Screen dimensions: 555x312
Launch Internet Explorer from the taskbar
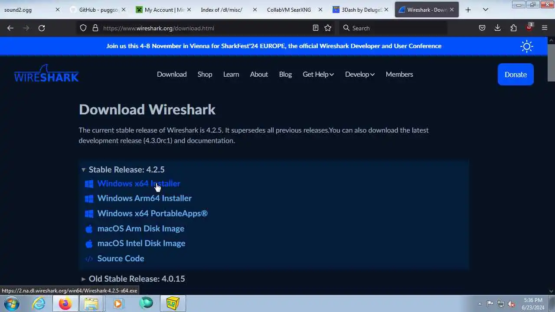point(39,304)
